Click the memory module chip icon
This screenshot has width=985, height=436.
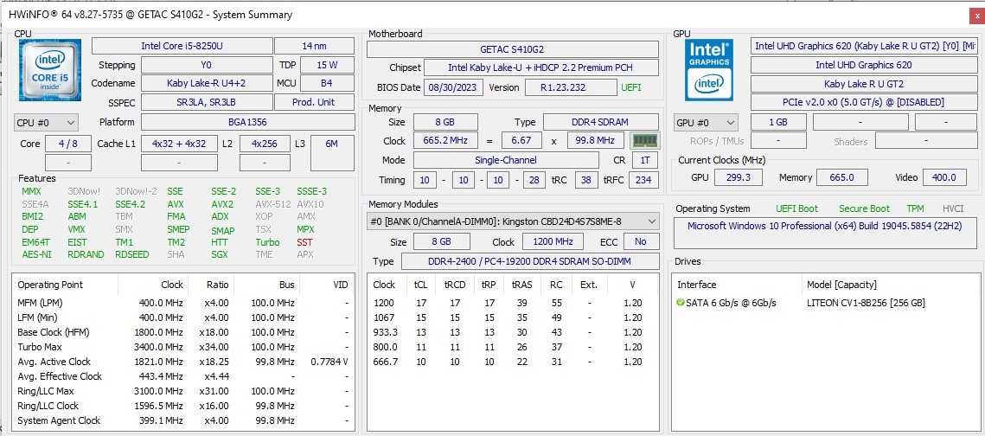(x=644, y=140)
